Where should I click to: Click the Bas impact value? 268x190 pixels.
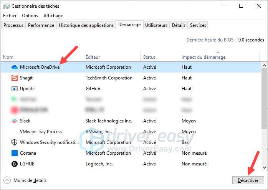[x=185, y=142]
